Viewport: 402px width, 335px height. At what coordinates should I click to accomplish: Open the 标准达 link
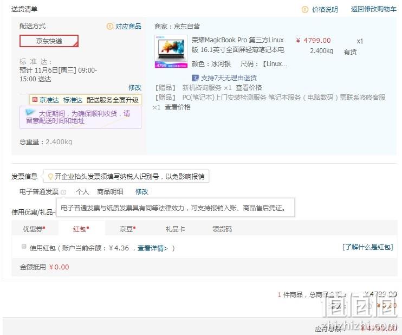point(73,100)
